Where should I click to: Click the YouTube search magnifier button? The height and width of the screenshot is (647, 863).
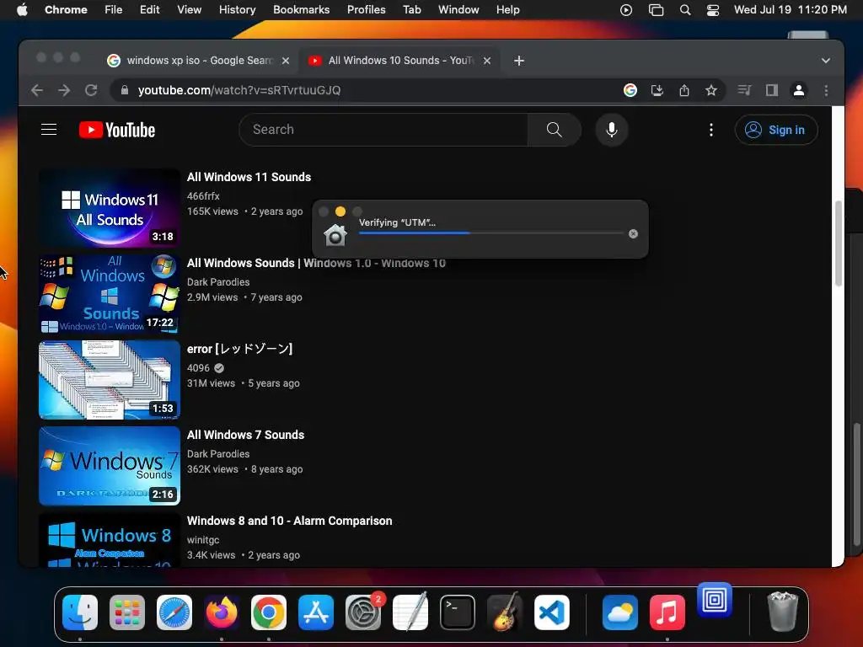(554, 130)
